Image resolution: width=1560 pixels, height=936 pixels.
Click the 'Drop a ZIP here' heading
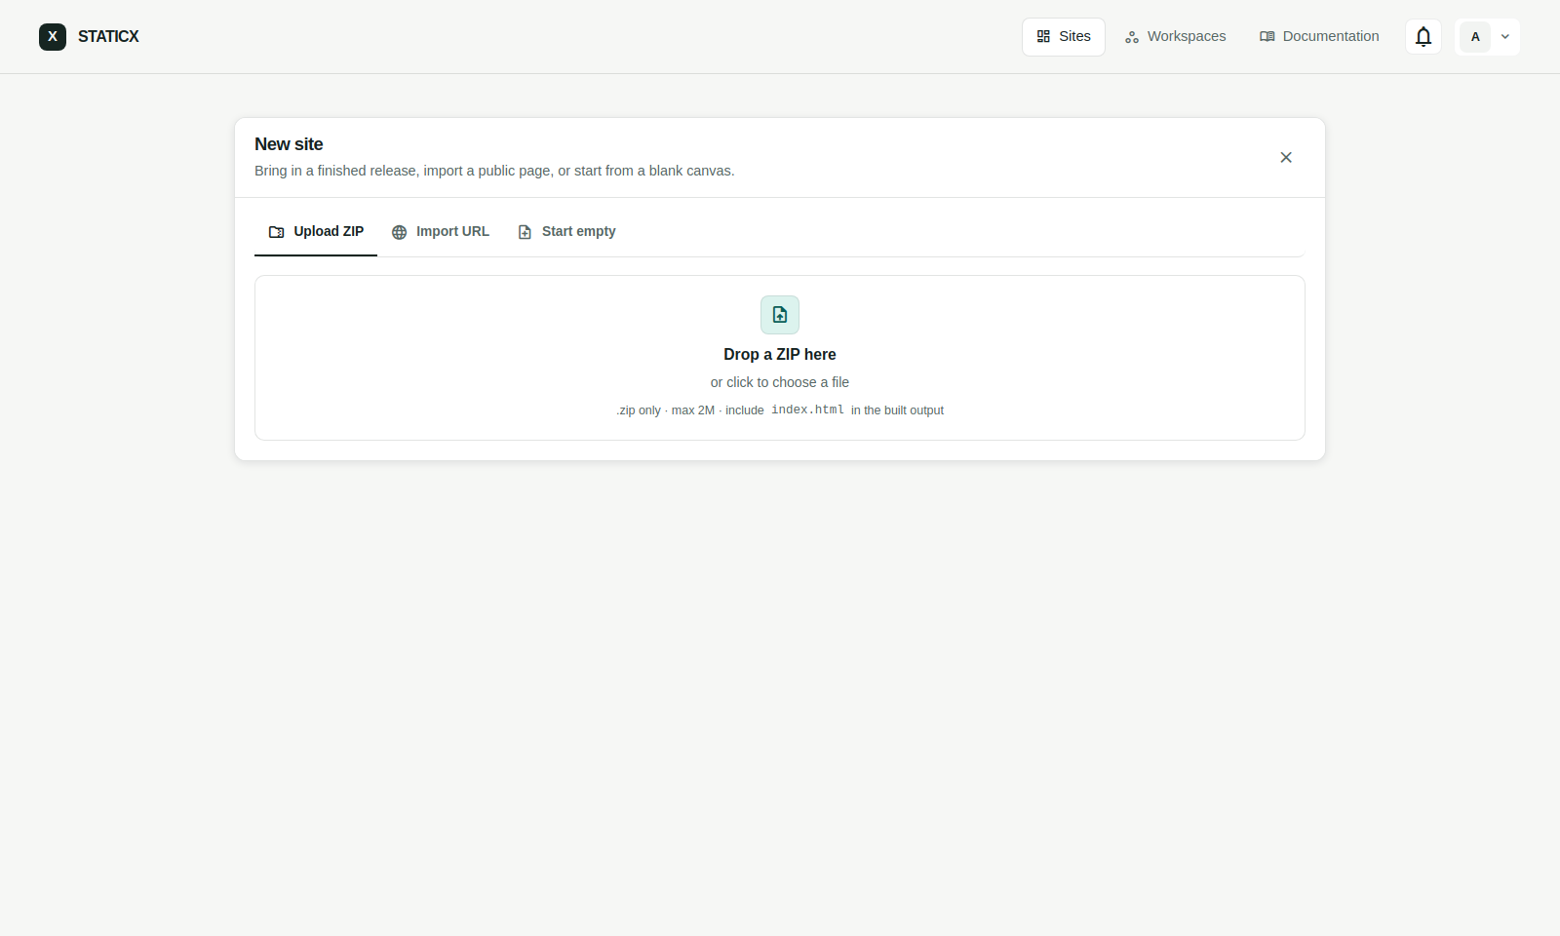pos(780,355)
